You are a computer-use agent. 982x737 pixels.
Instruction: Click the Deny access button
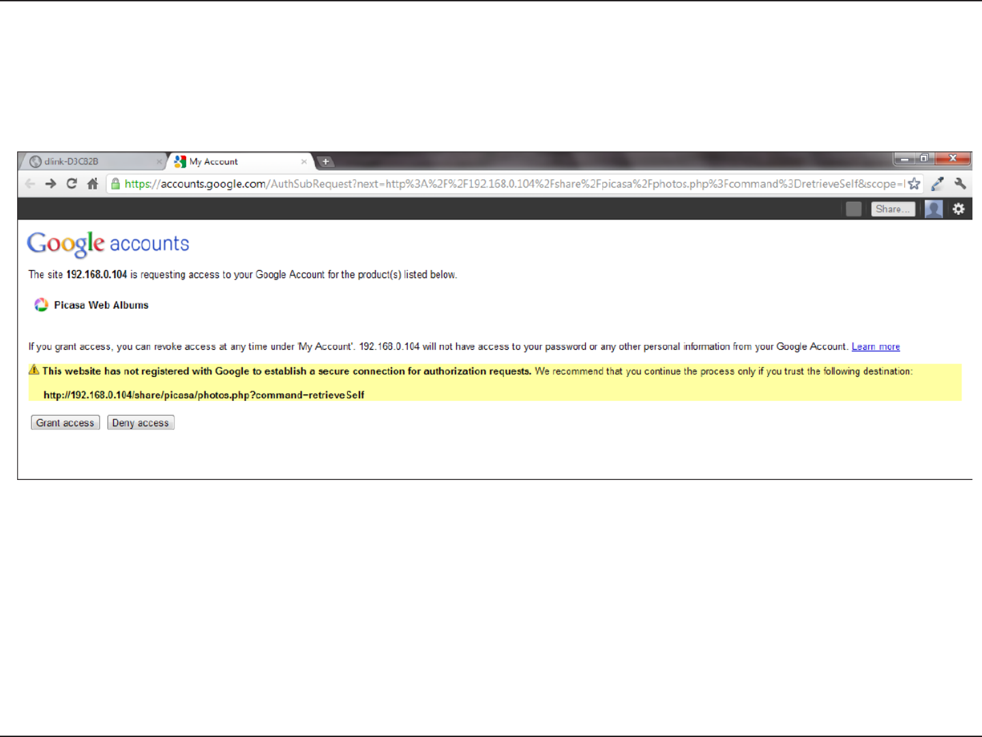point(140,423)
